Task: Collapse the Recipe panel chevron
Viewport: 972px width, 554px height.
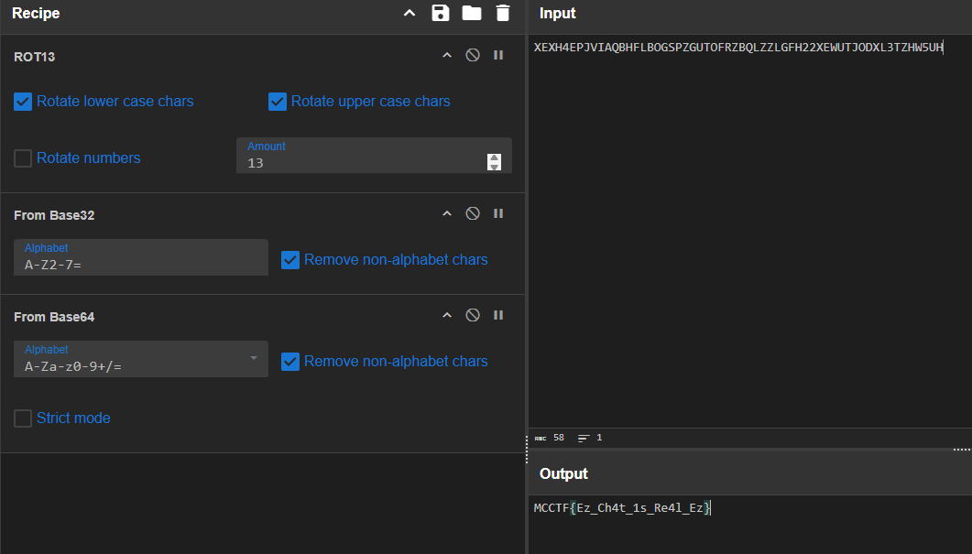Action: point(410,13)
